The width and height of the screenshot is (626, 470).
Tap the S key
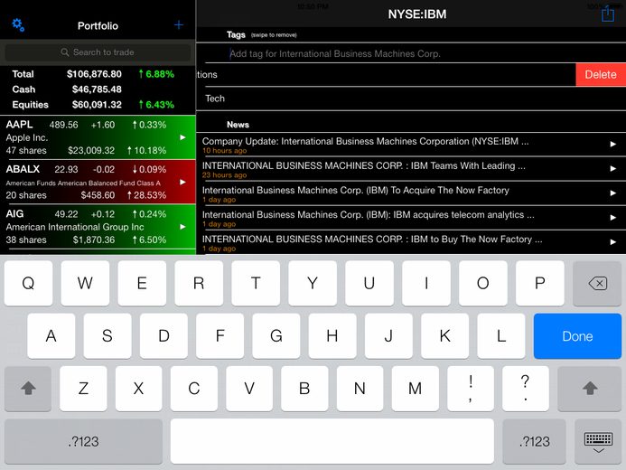click(x=107, y=336)
